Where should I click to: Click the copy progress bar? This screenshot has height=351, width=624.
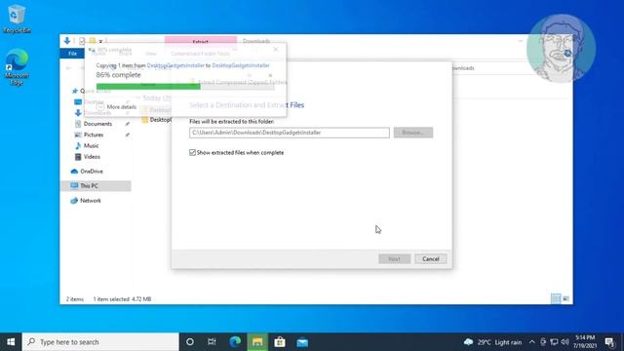tap(185, 87)
